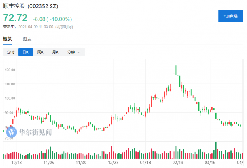Expand the 分钟 minute interval dropdown
The height and width of the screenshot is (168, 247).
[x=73, y=52]
